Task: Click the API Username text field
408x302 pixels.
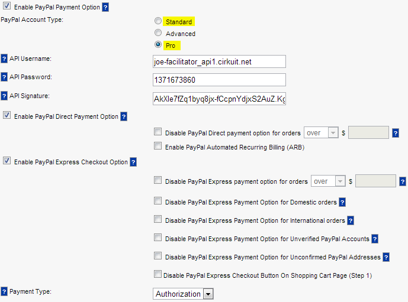Action: [x=219, y=61]
